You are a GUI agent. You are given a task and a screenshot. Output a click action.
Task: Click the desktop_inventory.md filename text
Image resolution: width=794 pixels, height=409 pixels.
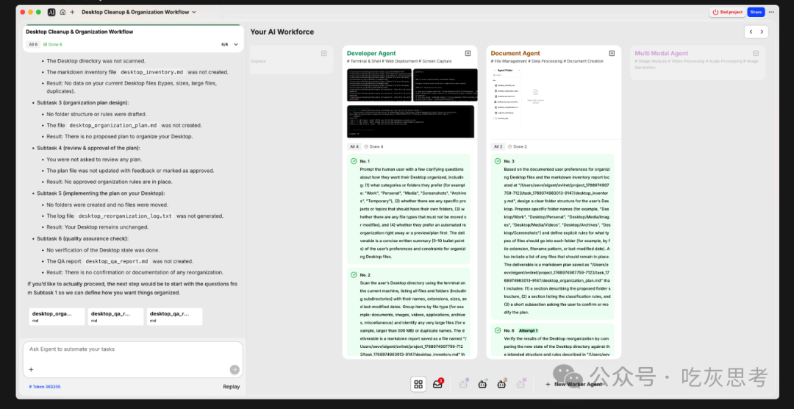(152, 72)
